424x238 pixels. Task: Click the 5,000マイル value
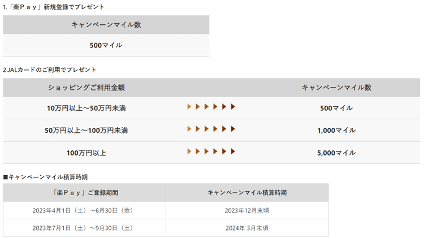pos(336,153)
